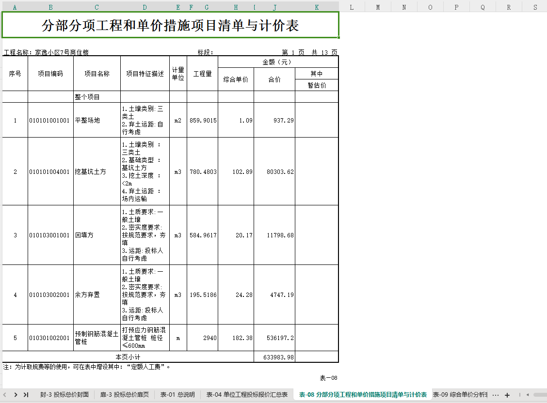Click subtotal value 633983.98
Screen dimensions: 547x403
tap(274, 356)
